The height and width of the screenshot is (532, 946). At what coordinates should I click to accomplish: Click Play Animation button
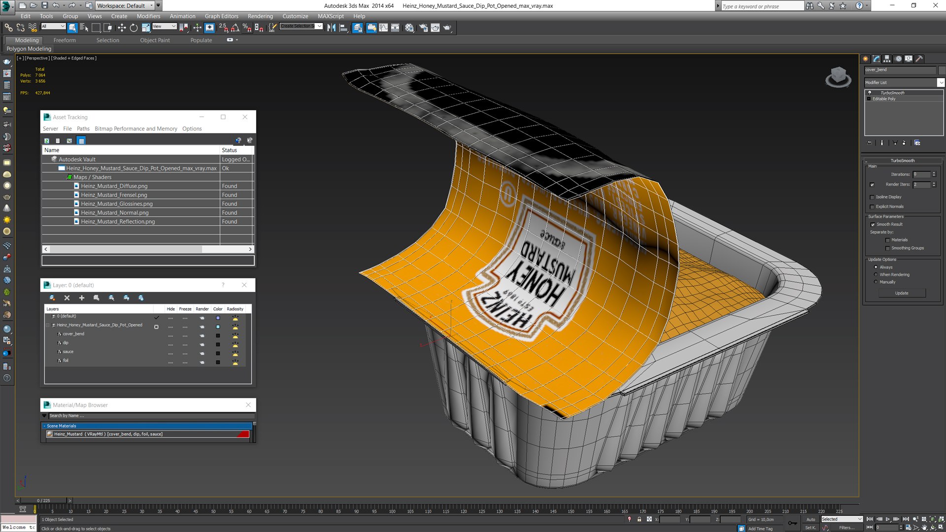pyautogui.click(x=888, y=519)
